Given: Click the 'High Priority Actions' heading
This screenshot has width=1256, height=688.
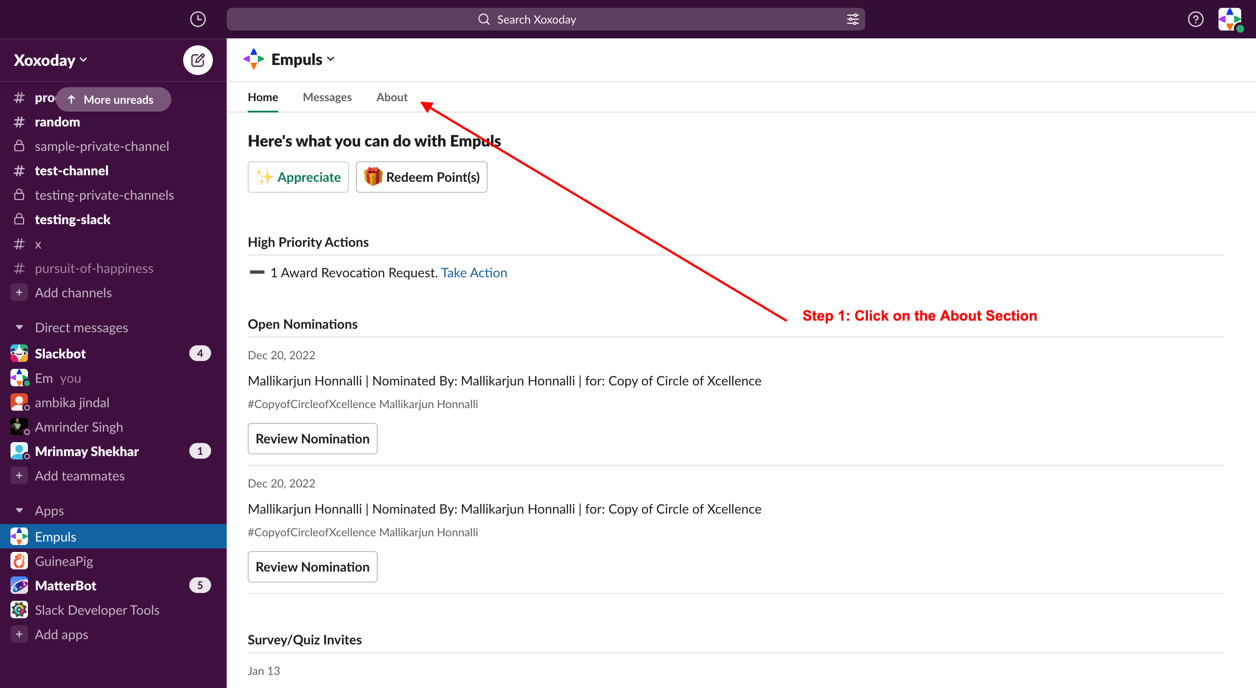Looking at the screenshot, I should pyautogui.click(x=308, y=242).
